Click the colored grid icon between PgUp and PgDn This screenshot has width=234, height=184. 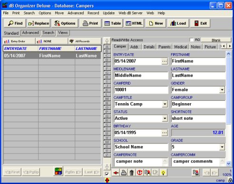pyautogui.click(x=58, y=171)
